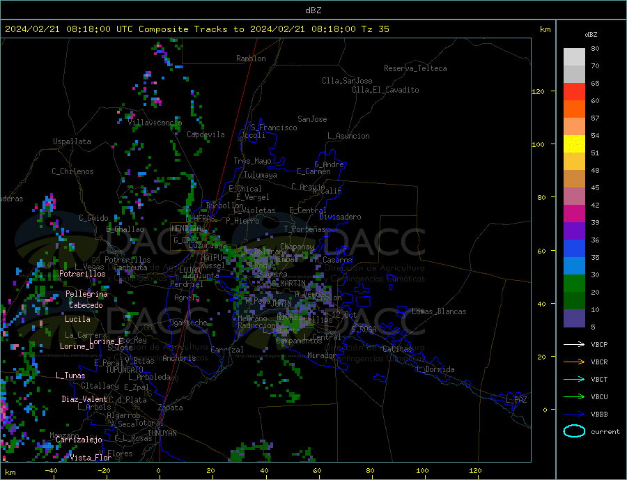The width and height of the screenshot is (627, 480).
Task: Click the 'Diaz_Valent' map label
Action: (85, 399)
